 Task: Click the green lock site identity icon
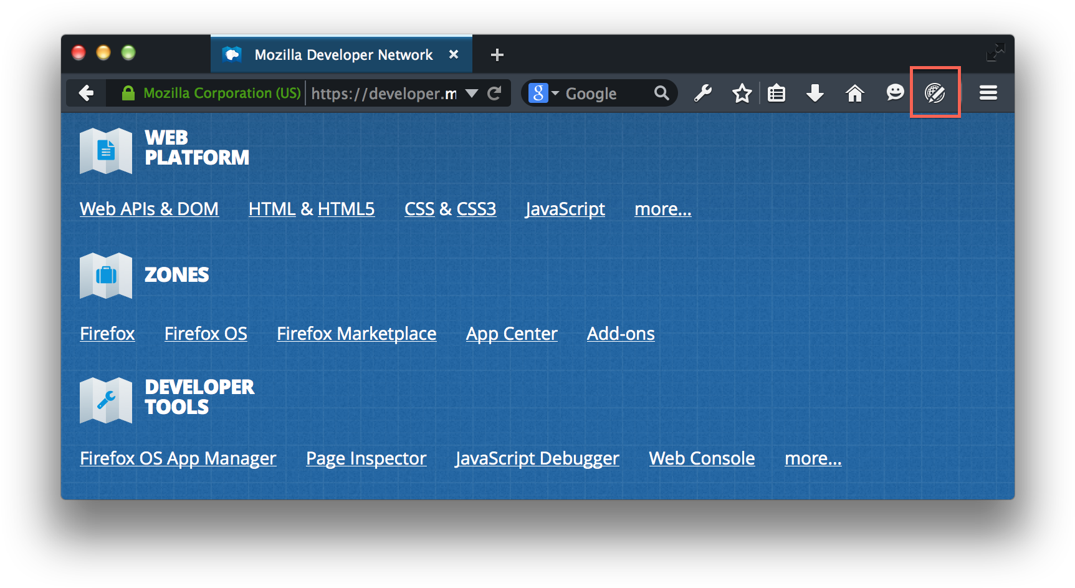(x=128, y=94)
